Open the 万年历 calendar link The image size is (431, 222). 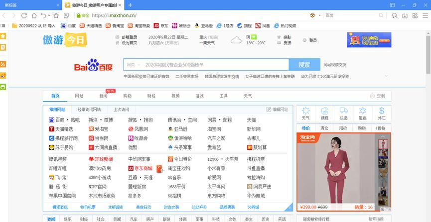171,43
